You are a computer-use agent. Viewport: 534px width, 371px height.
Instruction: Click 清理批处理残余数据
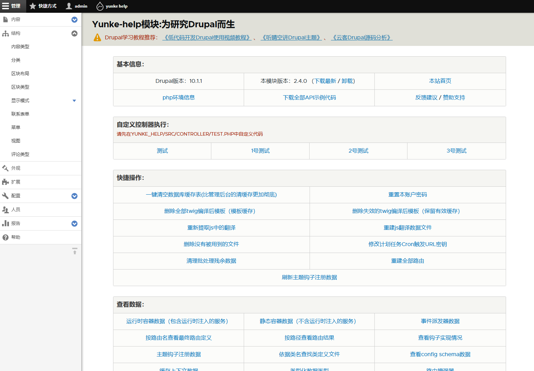211,261
